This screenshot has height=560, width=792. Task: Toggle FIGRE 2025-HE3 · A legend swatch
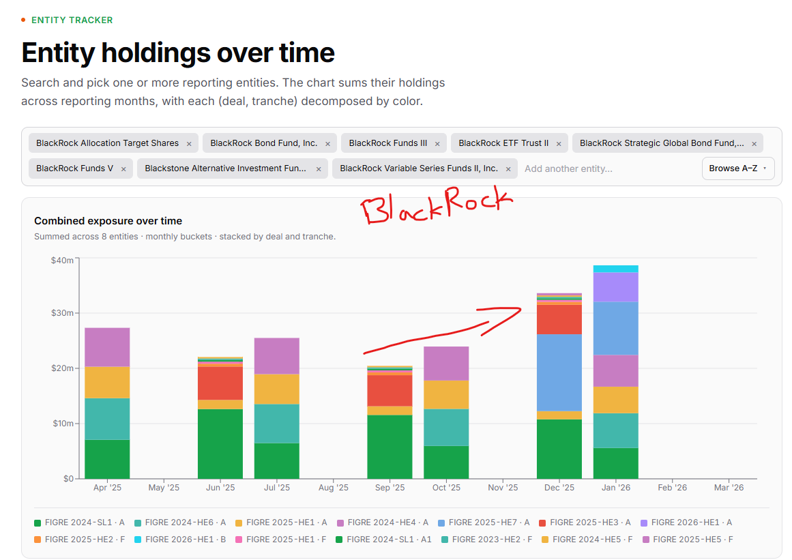pos(542,523)
